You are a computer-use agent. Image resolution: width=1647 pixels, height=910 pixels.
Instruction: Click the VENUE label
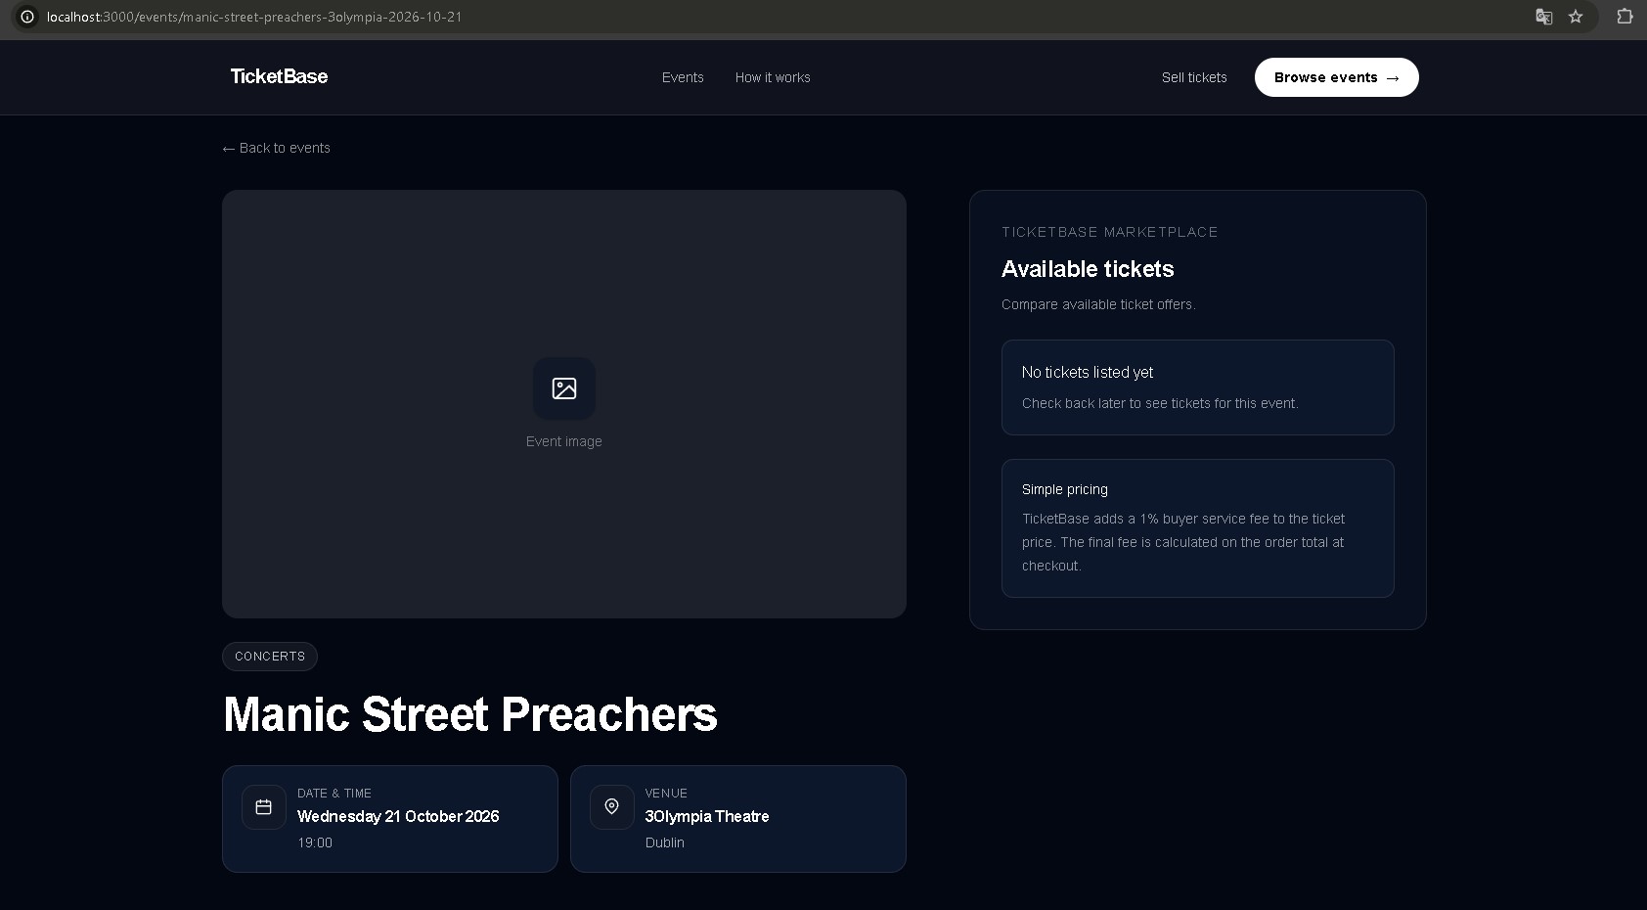(666, 794)
